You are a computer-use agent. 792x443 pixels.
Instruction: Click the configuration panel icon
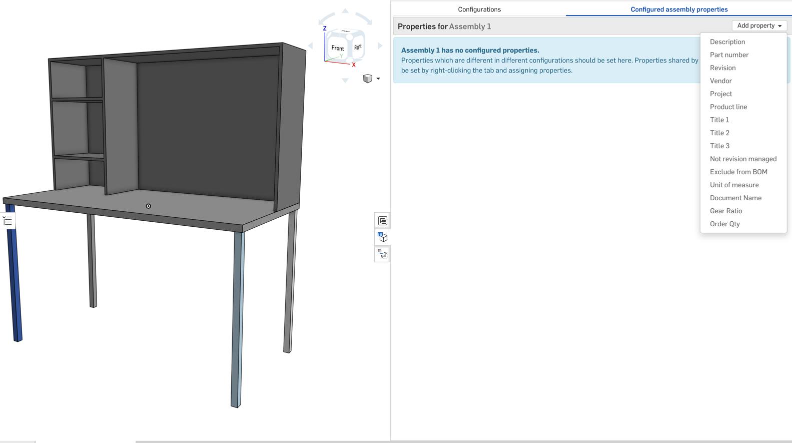pyautogui.click(x=382, y=237)
